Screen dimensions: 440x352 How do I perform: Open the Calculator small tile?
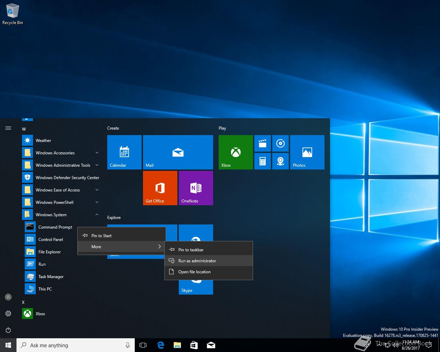tap(263, 161)
